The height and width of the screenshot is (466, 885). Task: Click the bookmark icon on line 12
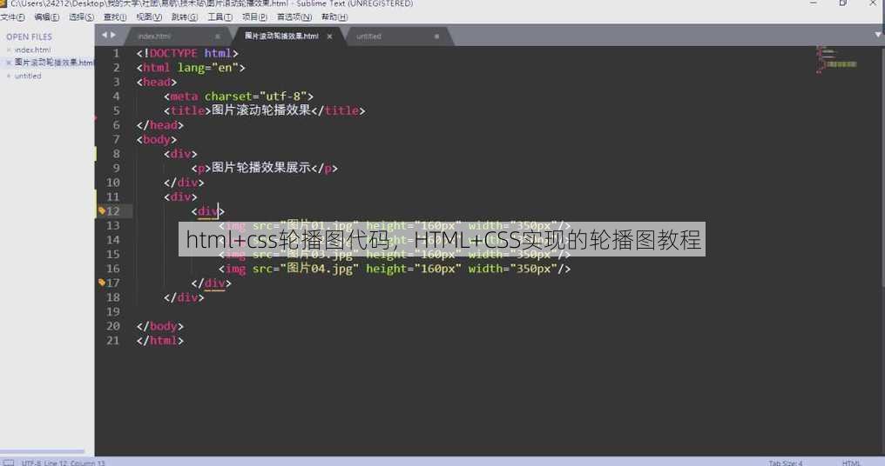click(x=102, y=210)
